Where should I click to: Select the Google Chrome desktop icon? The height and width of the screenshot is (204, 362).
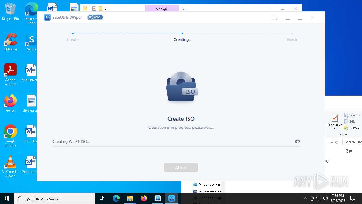[10, 136]
